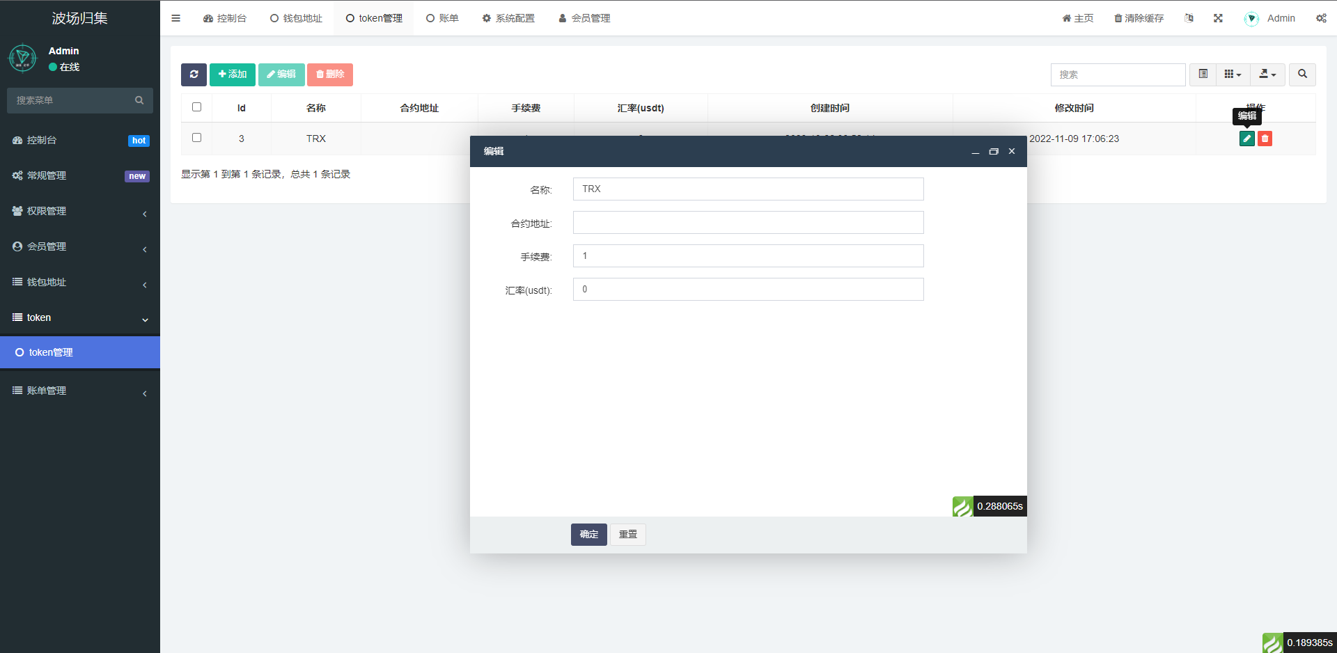
Task: Open the export data dropdown
Action: pyautogui.click(x=1267, y=74)
